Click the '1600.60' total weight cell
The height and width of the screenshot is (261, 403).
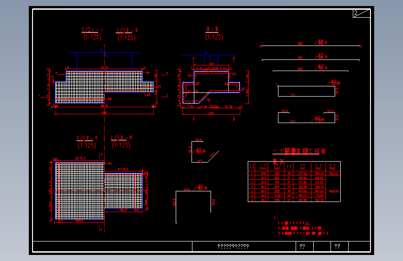(334, 191)
